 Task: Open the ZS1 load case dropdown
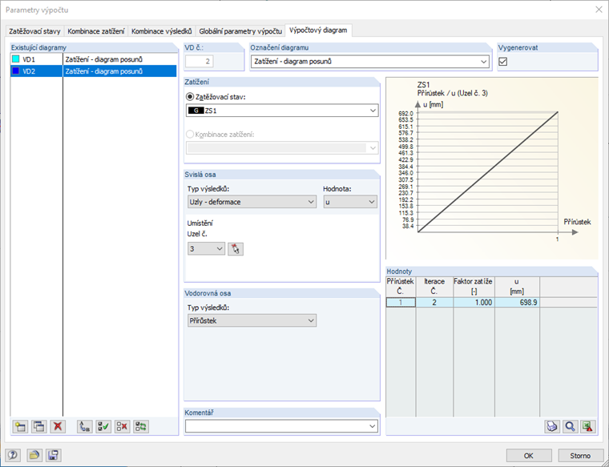click(282, 111)
